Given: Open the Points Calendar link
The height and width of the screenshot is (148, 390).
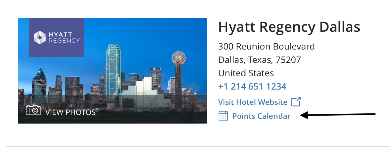Looking at the screenshot, I should [261, 116].
